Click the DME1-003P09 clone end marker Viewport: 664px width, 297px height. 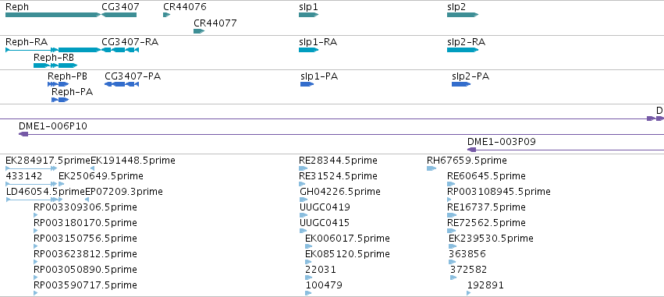pyautogui.click(x=472, y=150)
